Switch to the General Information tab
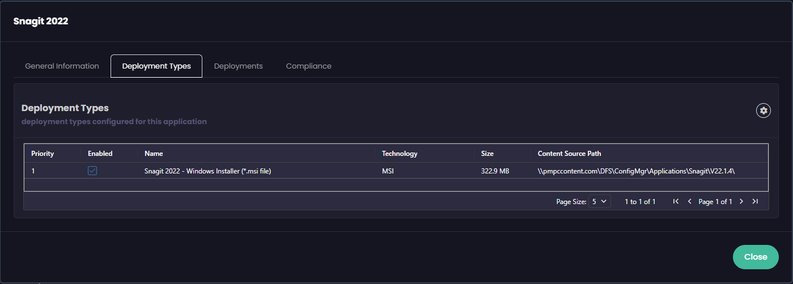Image resolution: width=793 pixels, height=284 pixels. (x=62, y=66)
